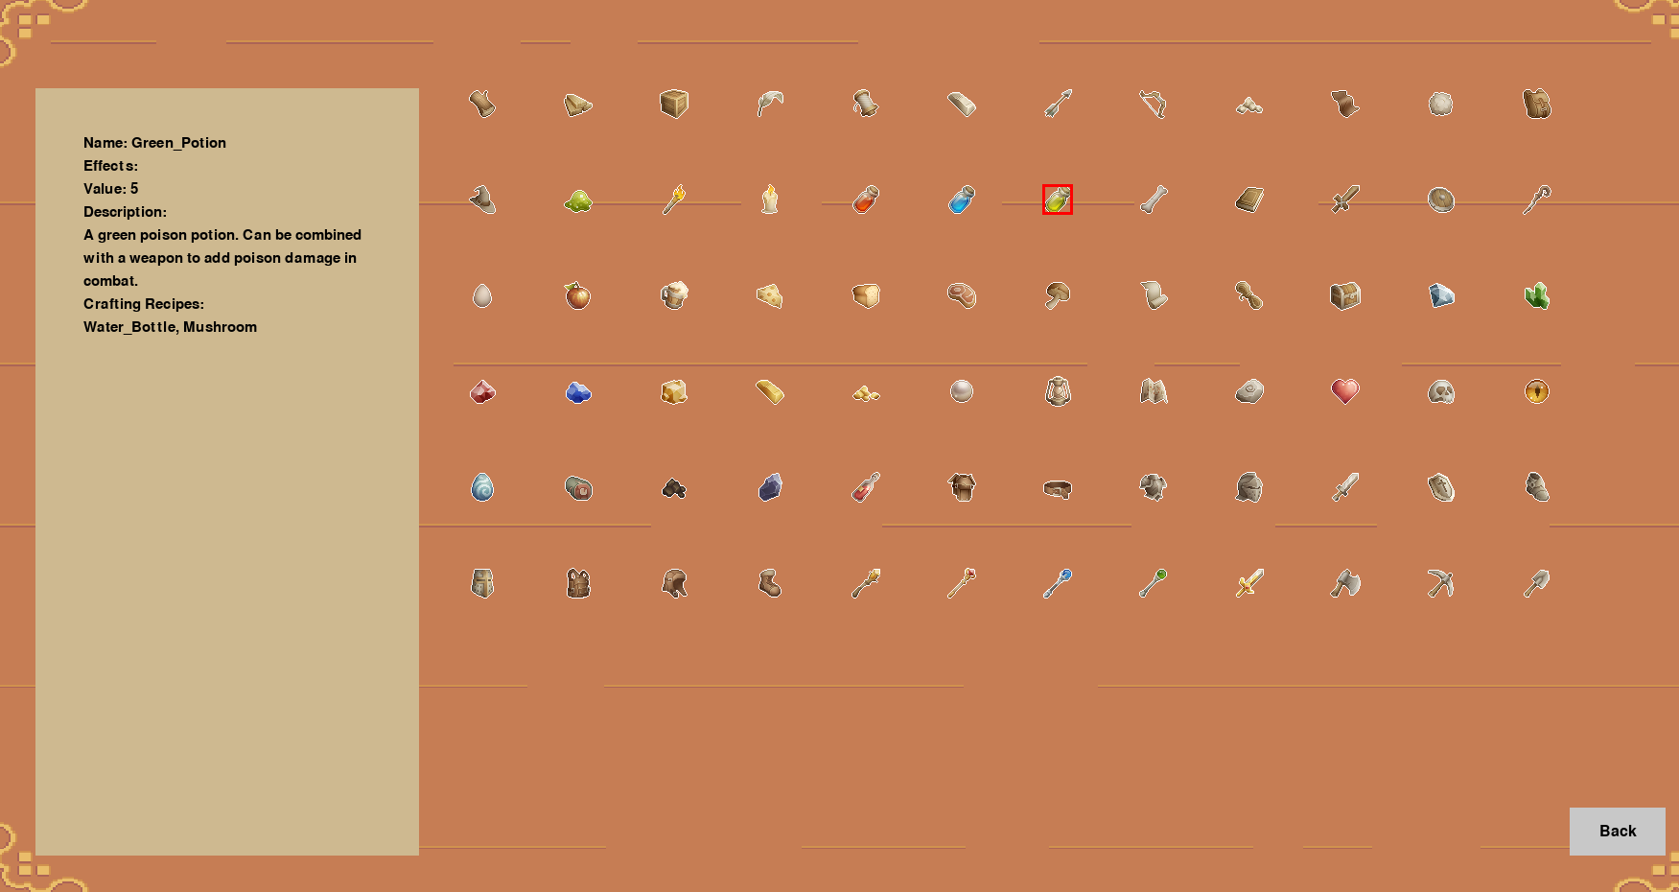The height and width of the screenshot is (892, 1679).
Task: Pick the arrow item icon
Action: click(1058, 104)
